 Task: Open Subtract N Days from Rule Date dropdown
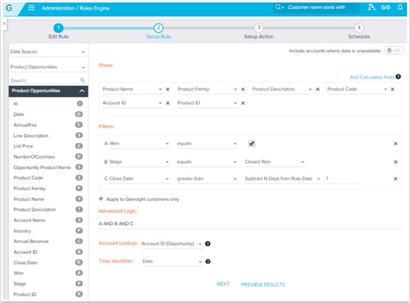point(282,179)
